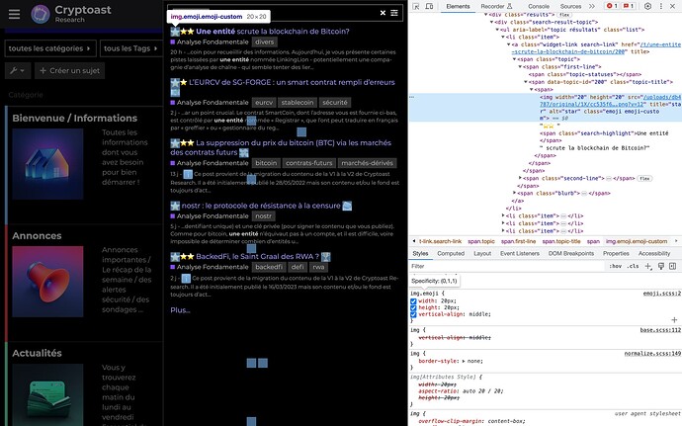Open the Event Listeners tab
The image size is (682, 426).
tap(519, 253)
